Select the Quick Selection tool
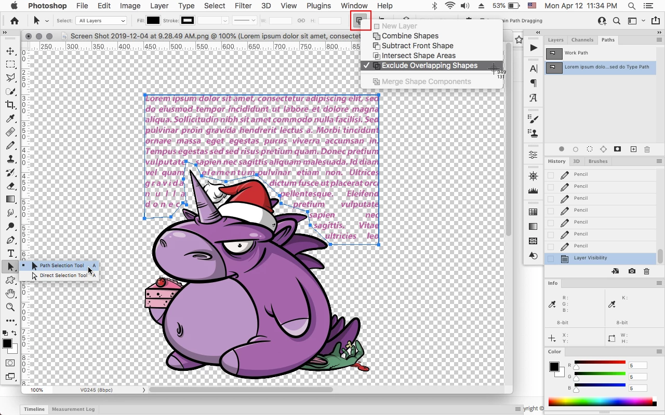 pos(10,91)
